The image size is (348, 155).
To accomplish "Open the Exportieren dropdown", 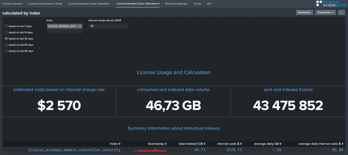I will tap(325, 12).
